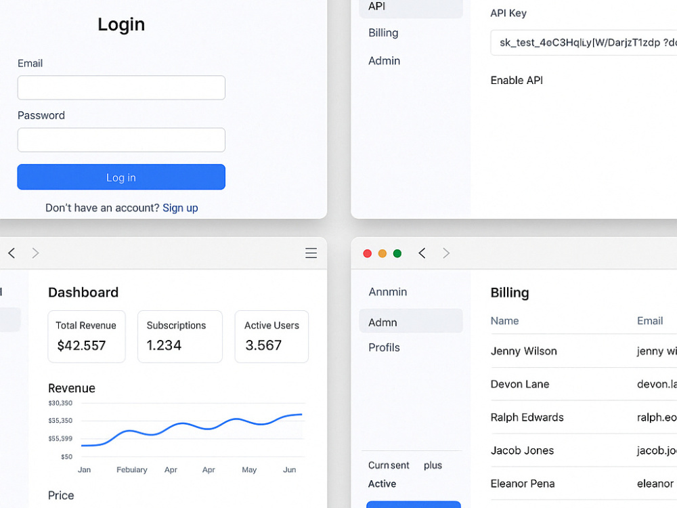This screenshot has width=677, height=508.
Task: Click blue button below Active status
Action: (413, 505)
